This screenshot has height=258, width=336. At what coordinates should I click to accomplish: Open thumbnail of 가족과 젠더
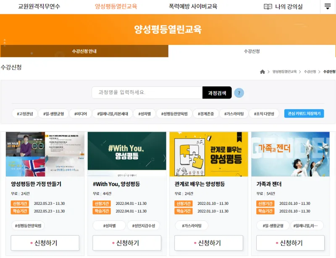(290, 154)
